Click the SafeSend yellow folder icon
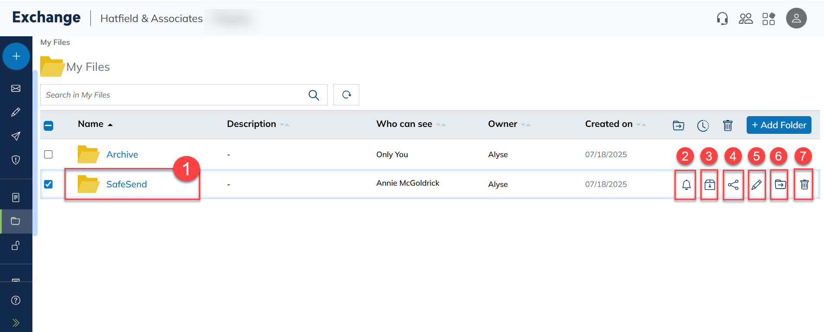This screenshot has height=332, width=824. click(x=89, y=184)
